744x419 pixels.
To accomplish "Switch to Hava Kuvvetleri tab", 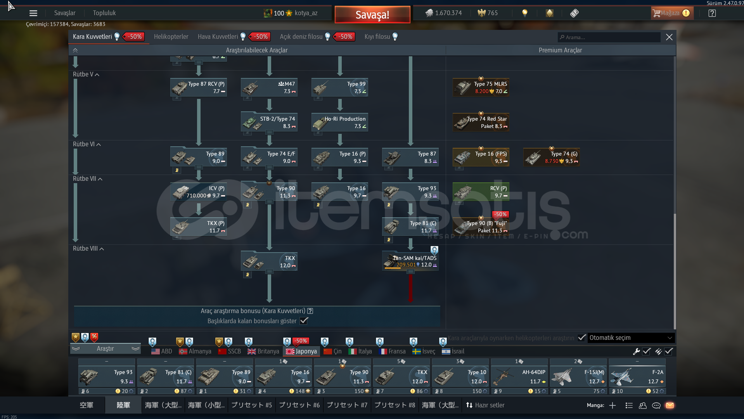I will pyautogui.click(x=218, y=37).
